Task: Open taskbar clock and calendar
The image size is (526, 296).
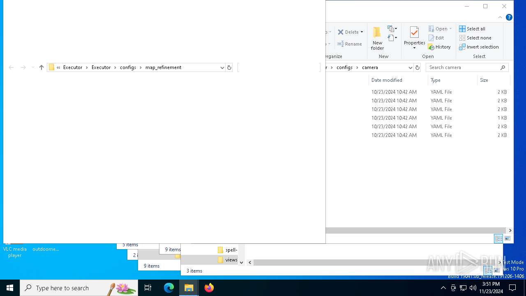Action: click(491, 288)
